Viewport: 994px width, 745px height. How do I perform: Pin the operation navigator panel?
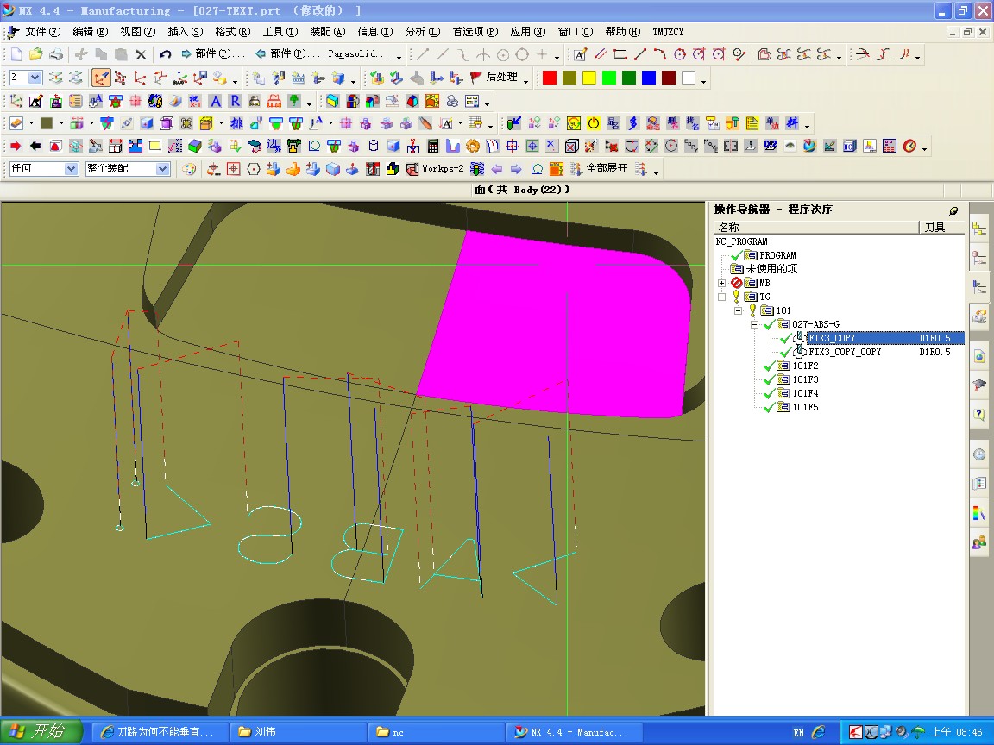pos(953,210)
